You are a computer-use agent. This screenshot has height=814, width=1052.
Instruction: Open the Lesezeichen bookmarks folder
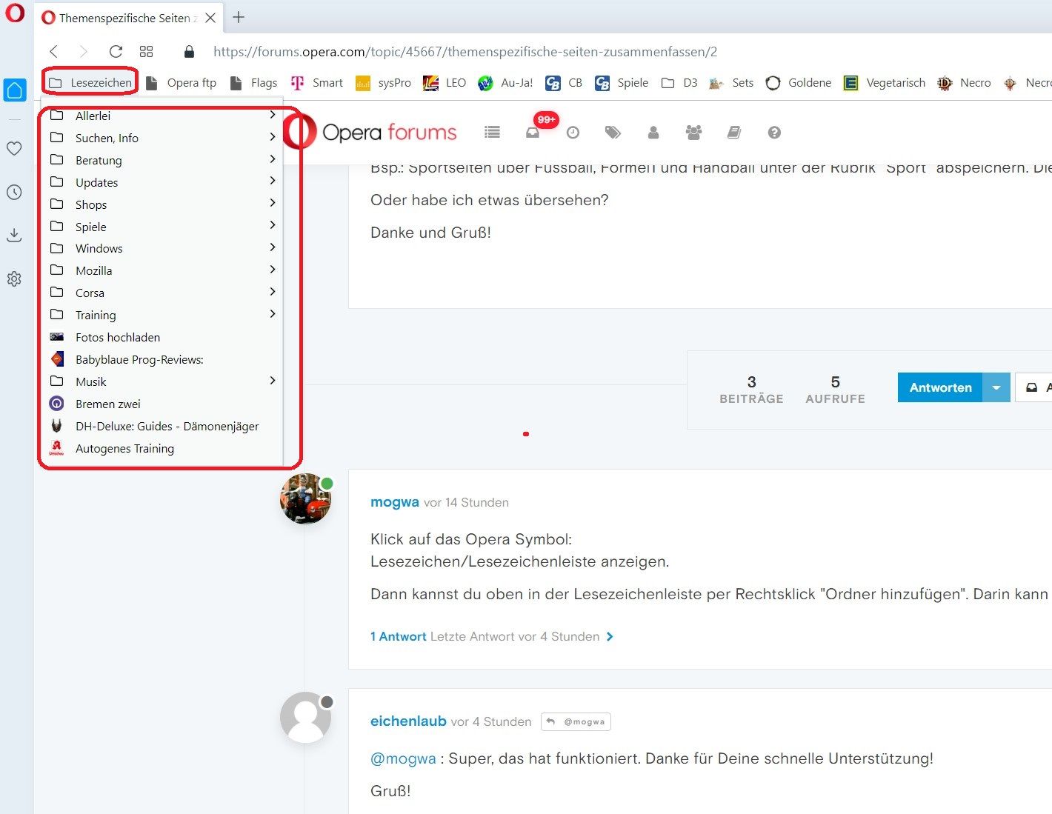pyautogui.click(x=90, y=82)
